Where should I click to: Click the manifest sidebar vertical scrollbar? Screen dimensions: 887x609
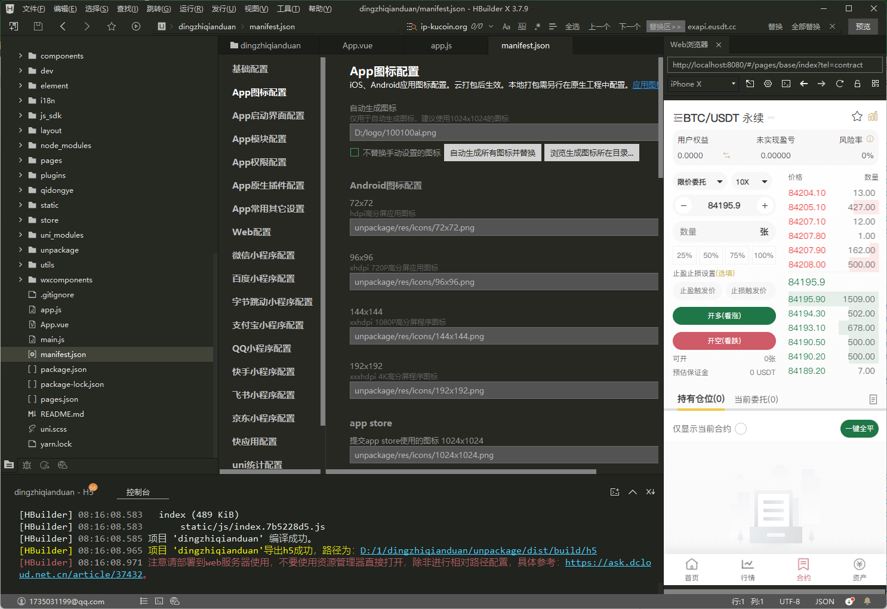coord(323,241)
